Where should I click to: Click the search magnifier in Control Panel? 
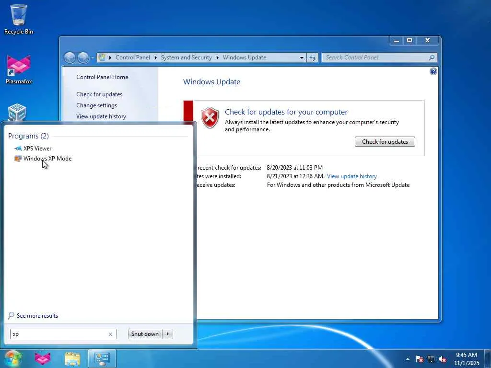tap(432, 57)
